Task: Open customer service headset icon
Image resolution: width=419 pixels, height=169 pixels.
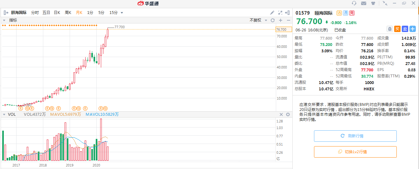Action: coord(354,3)
